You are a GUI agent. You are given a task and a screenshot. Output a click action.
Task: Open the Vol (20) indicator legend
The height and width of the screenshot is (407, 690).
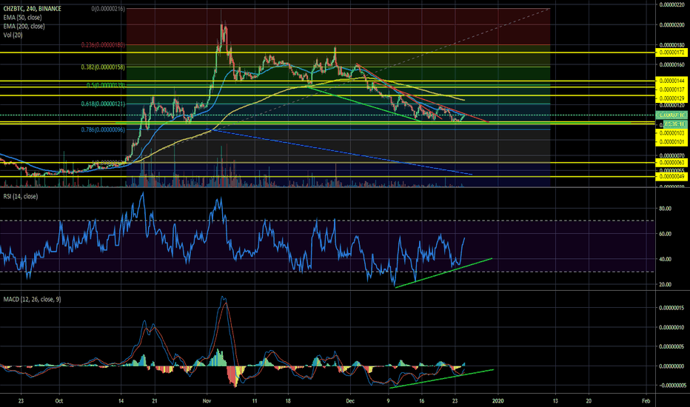tap(13, 35)
